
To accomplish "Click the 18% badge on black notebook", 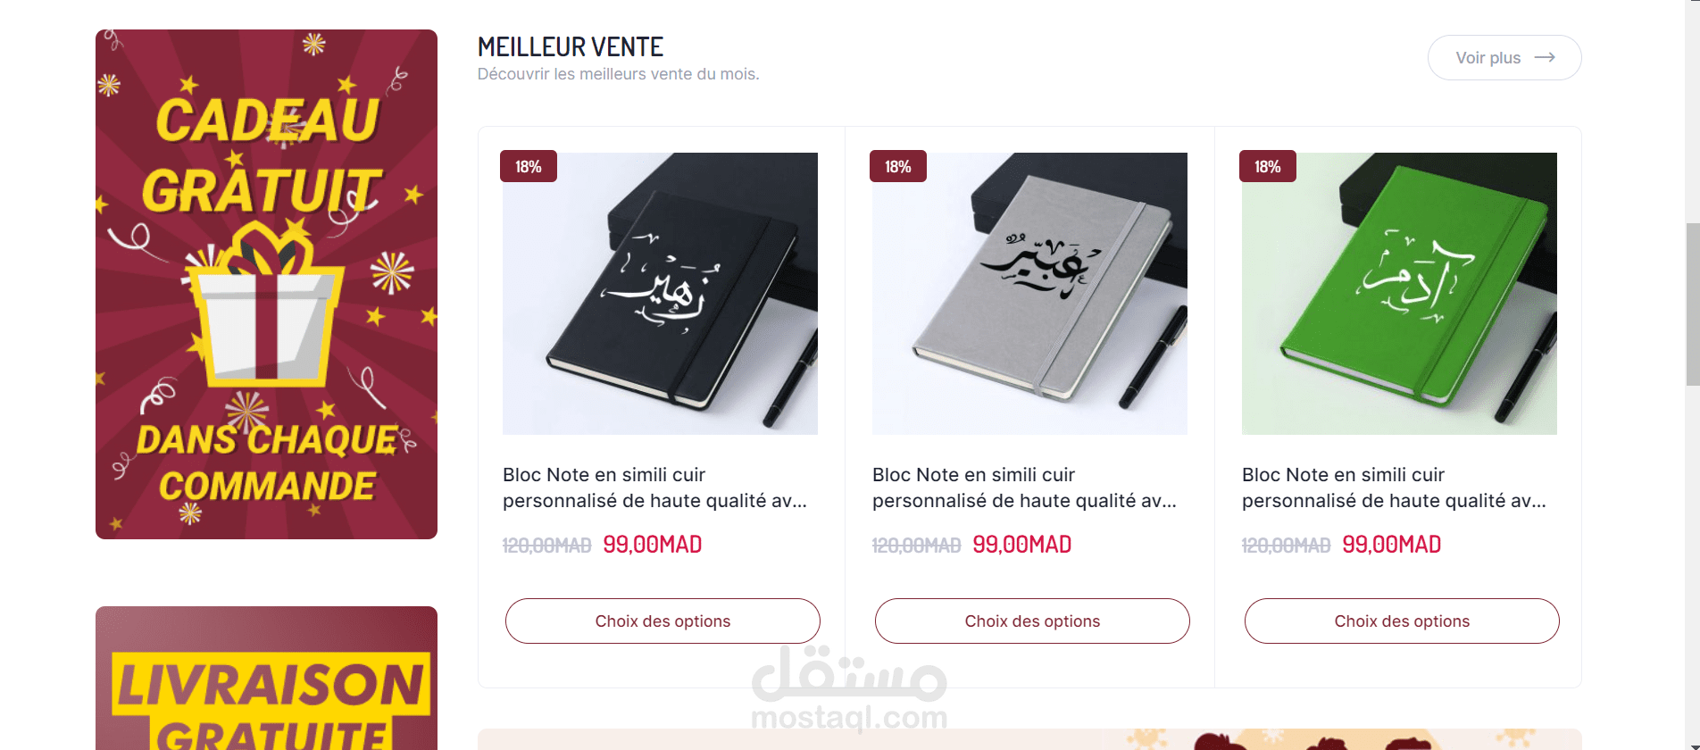I will pyautogui.click(x=529, y=167).
